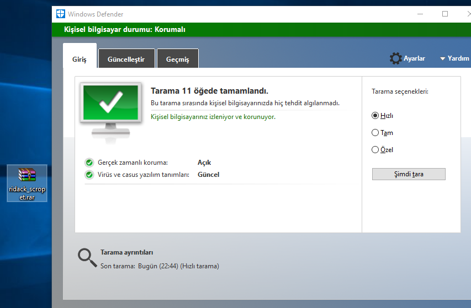The image size is (471, 308).
Task: Click the Ayarlar settings label
Action: 414,58
